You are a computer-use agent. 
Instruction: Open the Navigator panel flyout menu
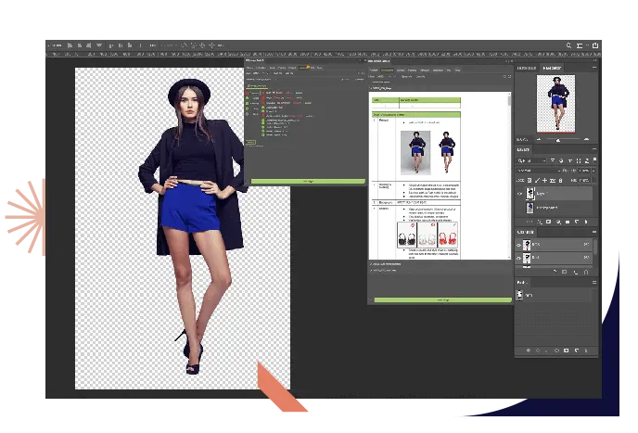coord(594,68)
